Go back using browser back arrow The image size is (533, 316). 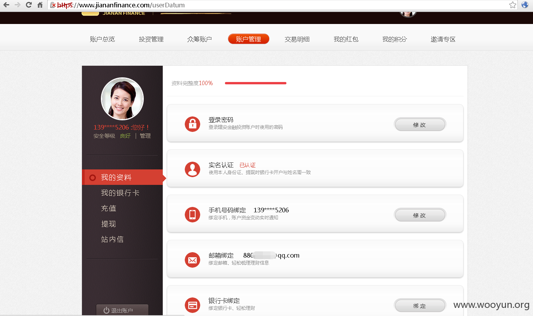tap(6, 5)
